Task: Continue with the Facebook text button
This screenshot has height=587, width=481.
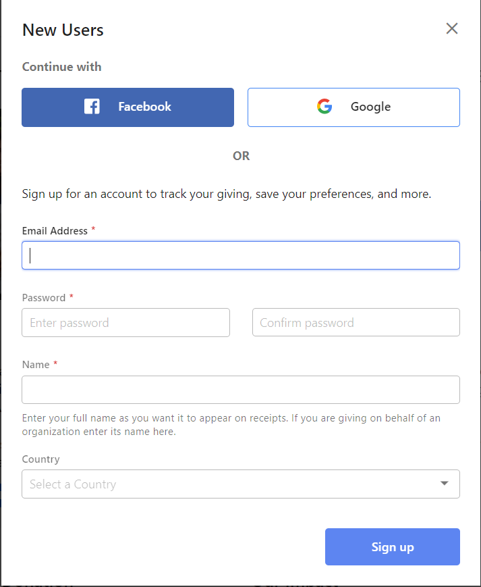Action: point(128,107)
